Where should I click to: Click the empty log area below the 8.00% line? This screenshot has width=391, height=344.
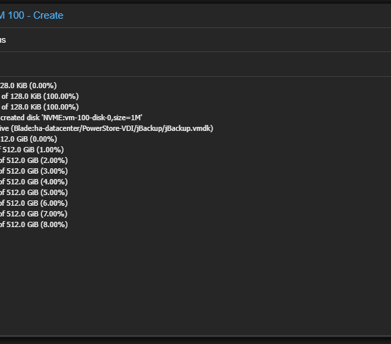click(x=195, y=282)
